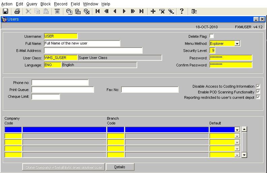
Task: Click the Password field
Action: pyautogui.click(x=231, y=58)
